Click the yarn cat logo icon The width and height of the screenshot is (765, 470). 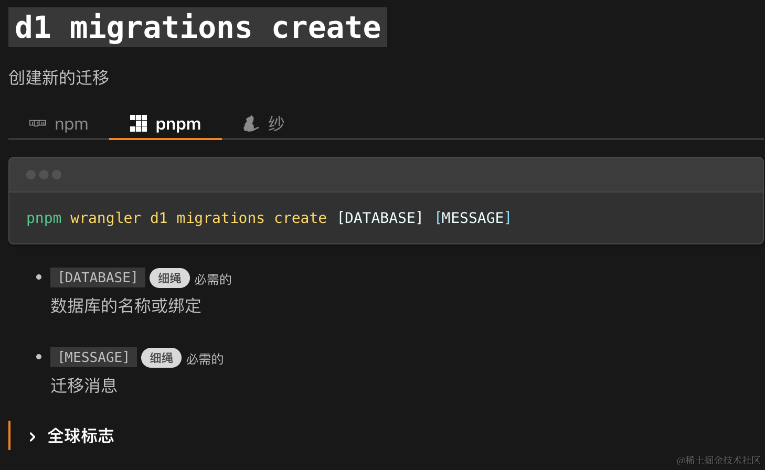tap(251, 123)
